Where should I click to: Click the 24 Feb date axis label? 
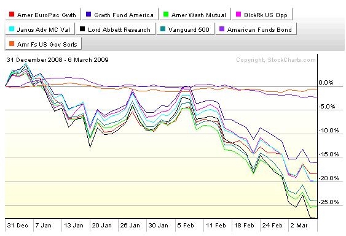pyautogui.click(x=272, y=226)
